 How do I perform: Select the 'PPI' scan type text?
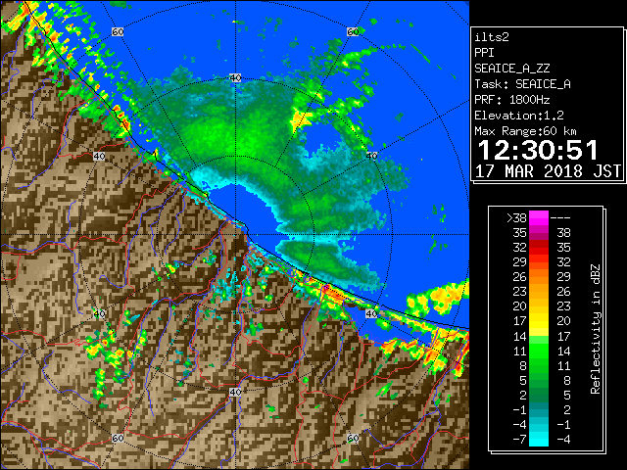pos(484,53)
